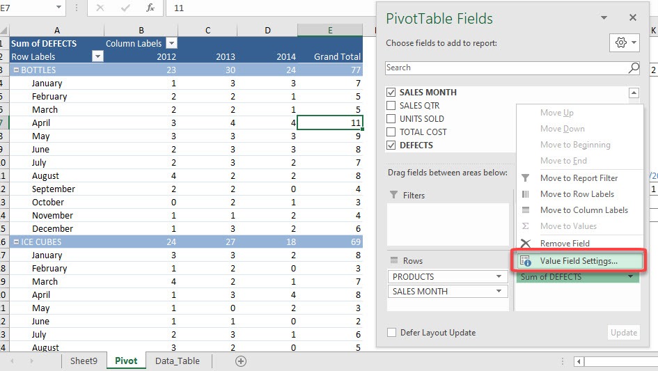Click the 2013 column label cell

click(x=207, y=56)
